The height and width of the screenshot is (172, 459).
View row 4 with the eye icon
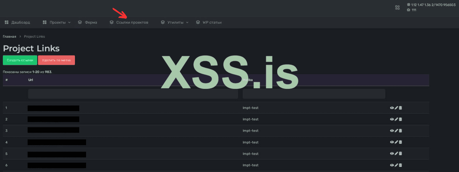[x=392, y=142]
